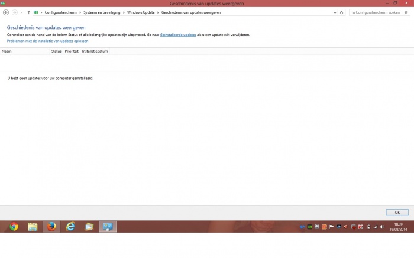Navigate to Systeem en beveiliging breadcrumb
Screen dimensions: 414x258
click(x=102, y=12)
